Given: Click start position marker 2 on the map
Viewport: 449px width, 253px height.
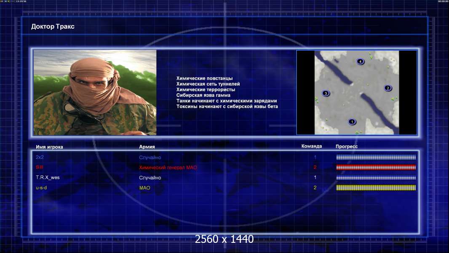Looking at the screenshot, I should click(388, 88).
